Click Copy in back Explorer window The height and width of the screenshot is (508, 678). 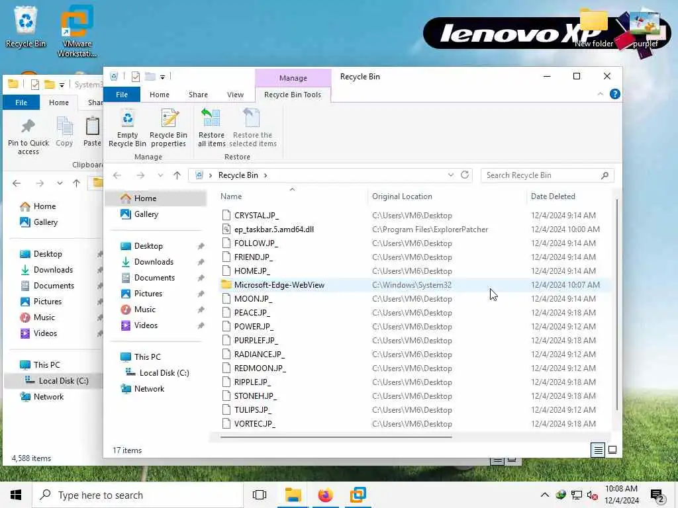pos(64,132)
